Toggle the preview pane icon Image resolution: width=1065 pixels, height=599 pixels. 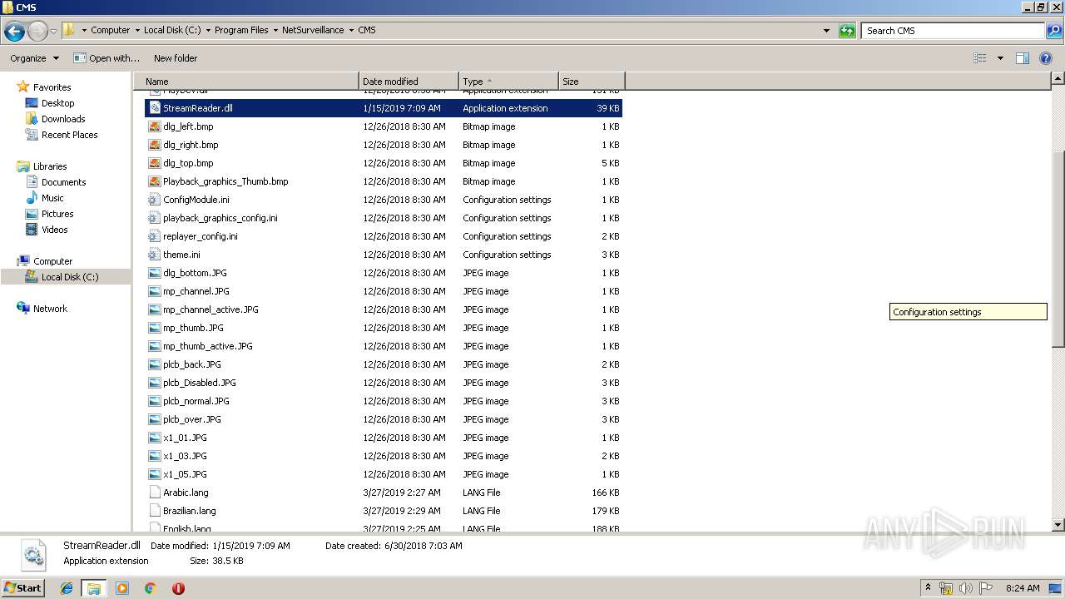pos(1023,58)
